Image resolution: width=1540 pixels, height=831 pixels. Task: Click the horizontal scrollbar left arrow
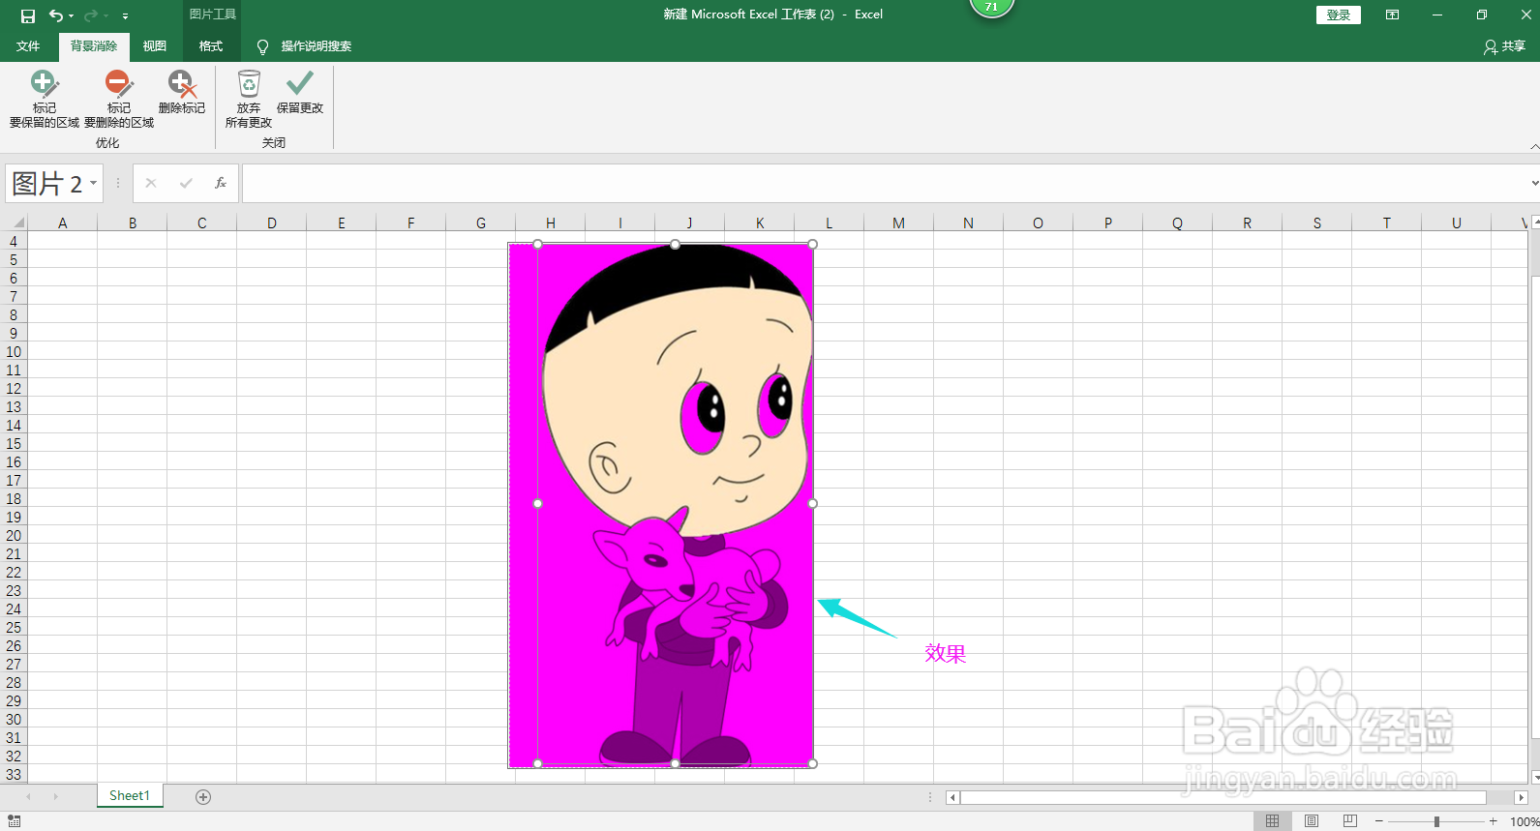953,797
